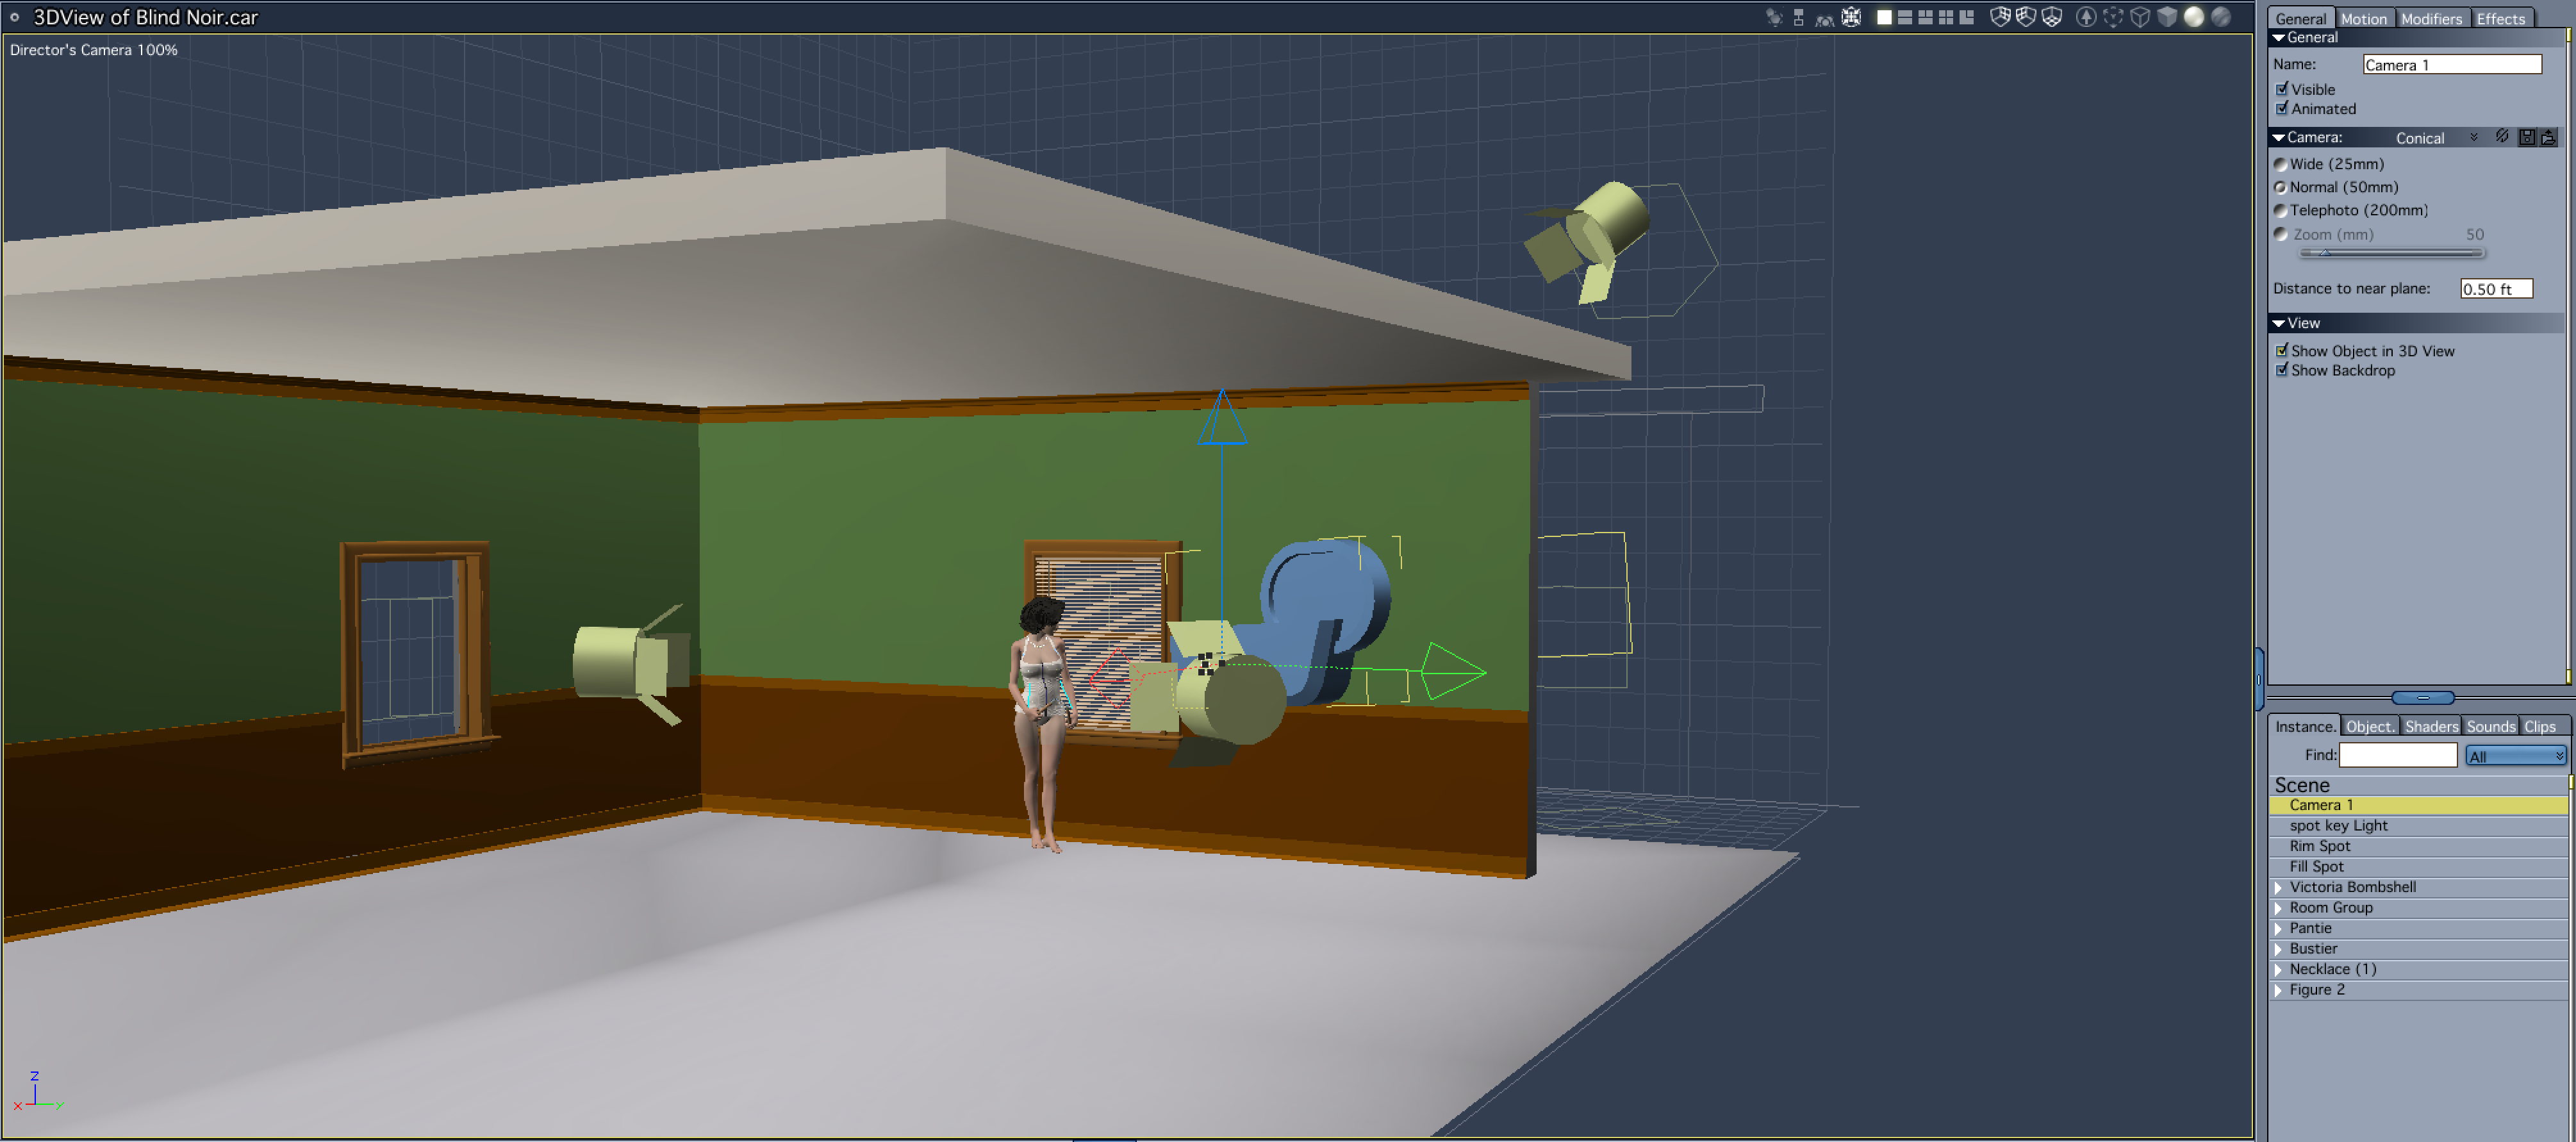This screenshot has width=2576, height=1142.
Task: Select spot key Light in scene list
Action: tap(2338, 825)
